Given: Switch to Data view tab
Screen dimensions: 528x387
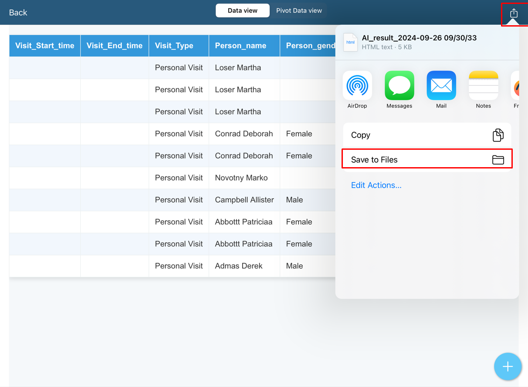Looking at the screenshot, I should (x=243, y=10).
